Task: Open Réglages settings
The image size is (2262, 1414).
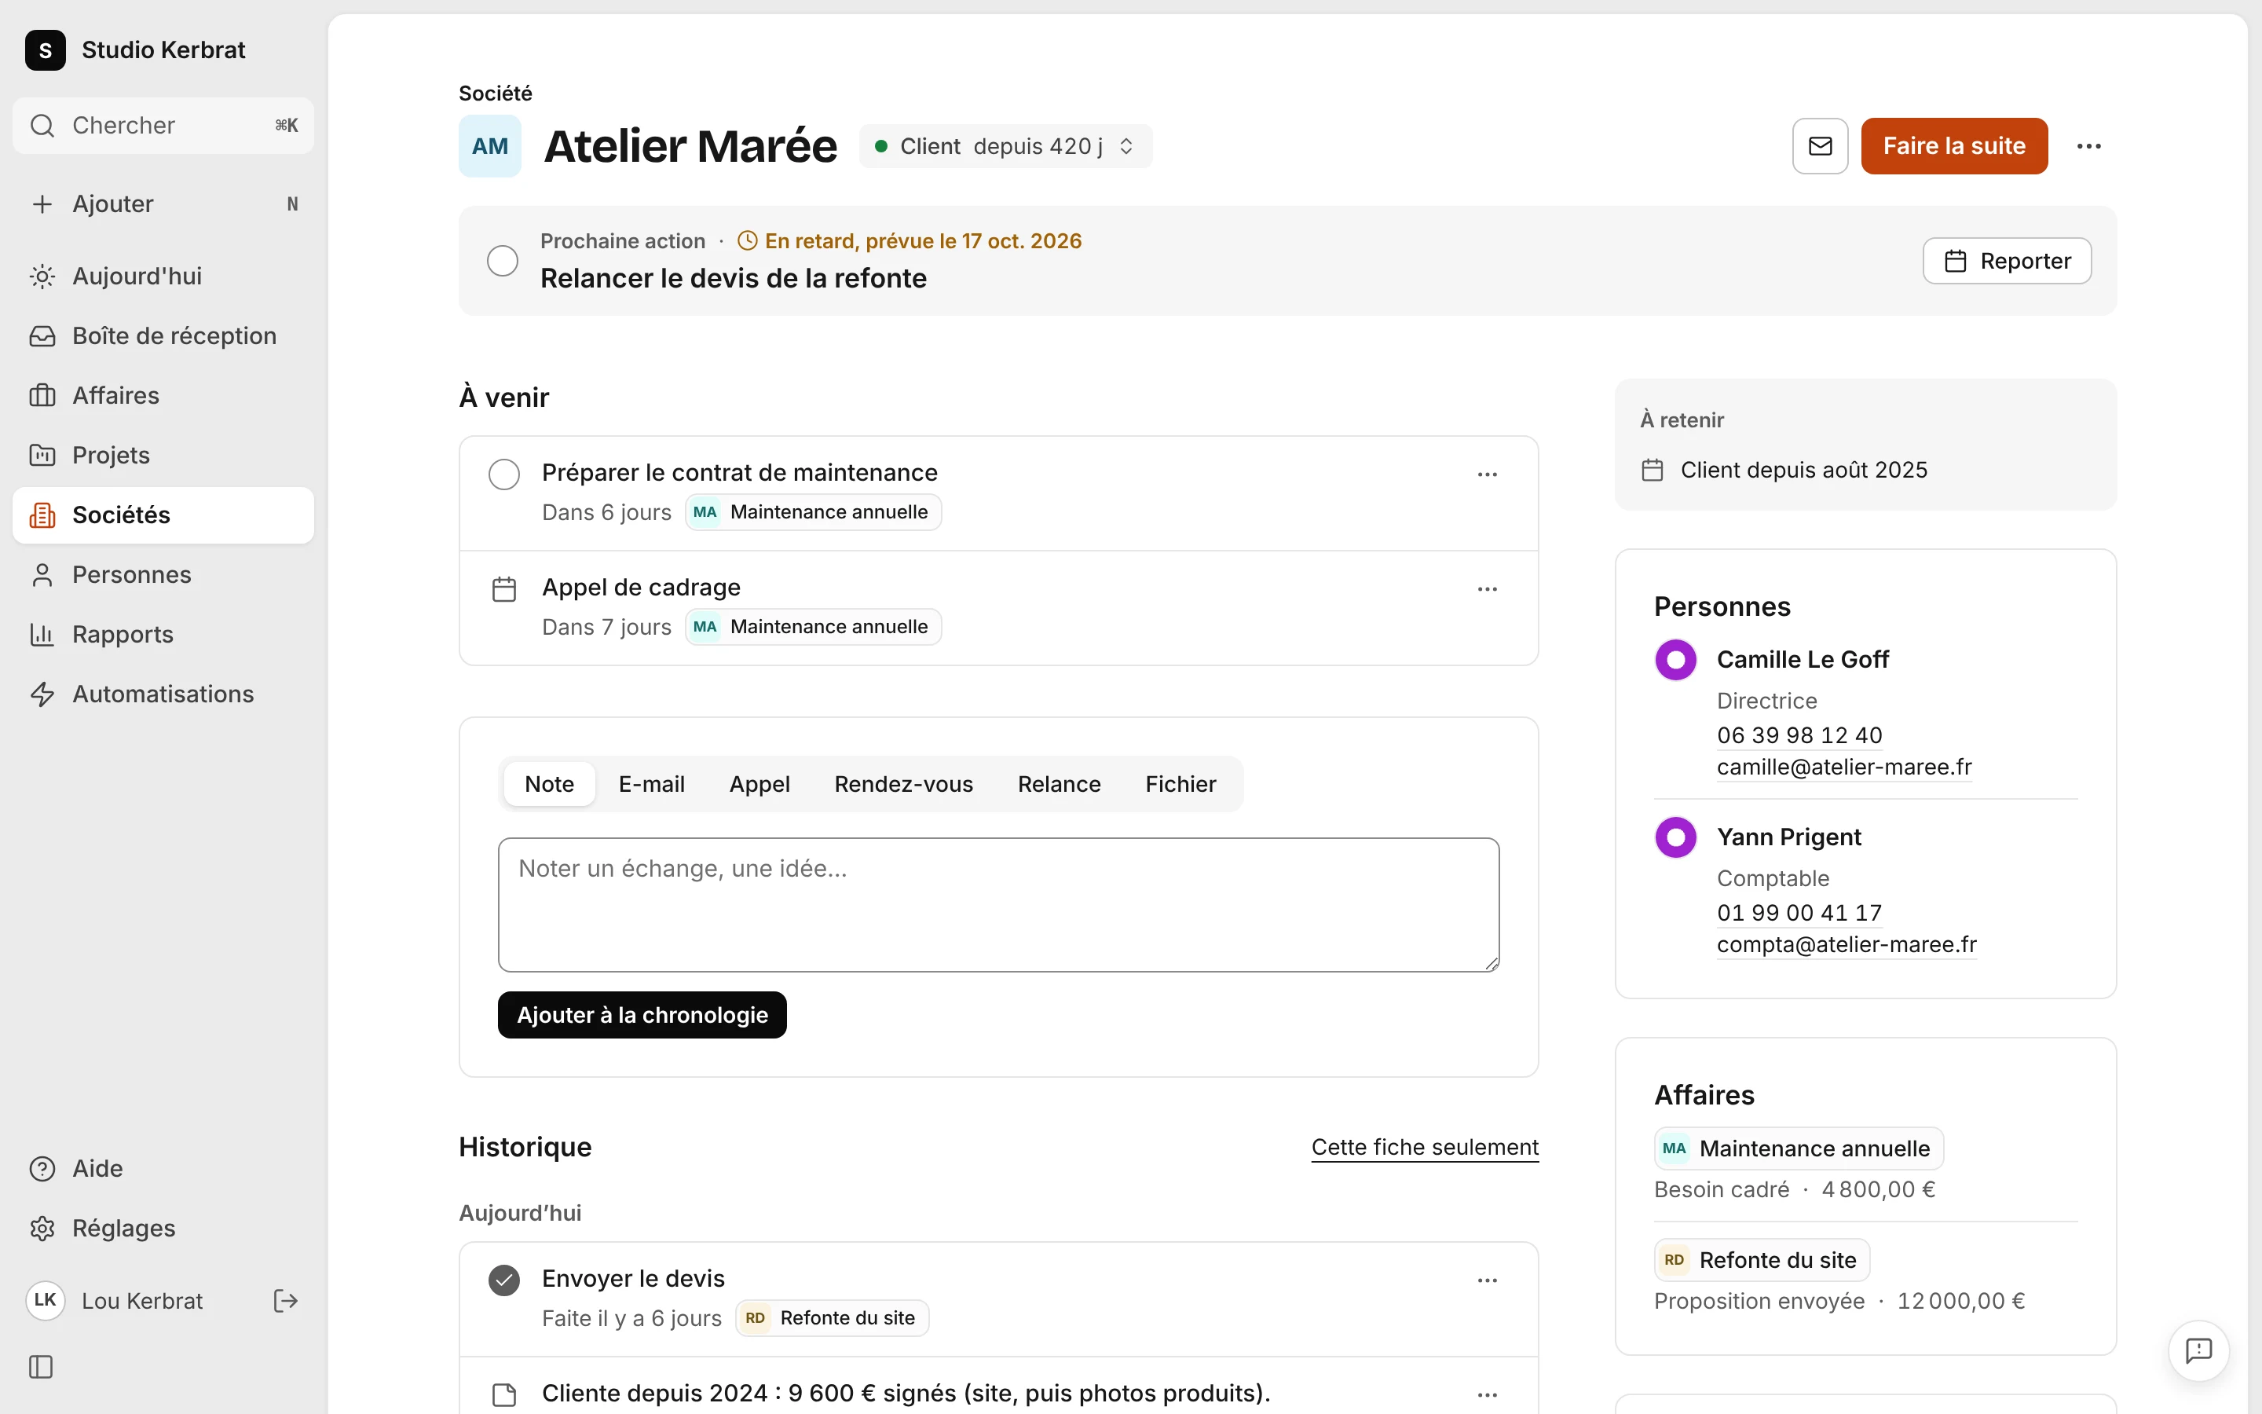Action: pyautogui.click(x=163, y=1228)
